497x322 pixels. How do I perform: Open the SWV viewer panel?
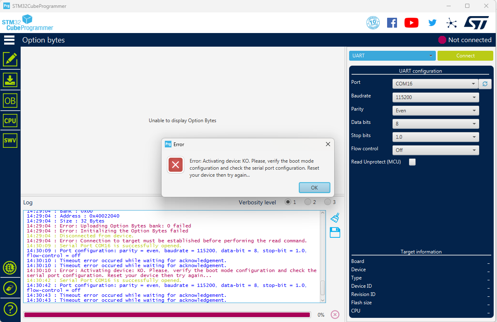[10, 140]
